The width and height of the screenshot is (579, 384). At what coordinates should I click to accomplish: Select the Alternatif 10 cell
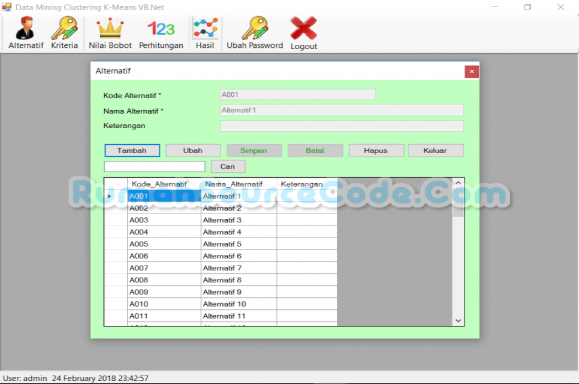[x=238, y=304]
